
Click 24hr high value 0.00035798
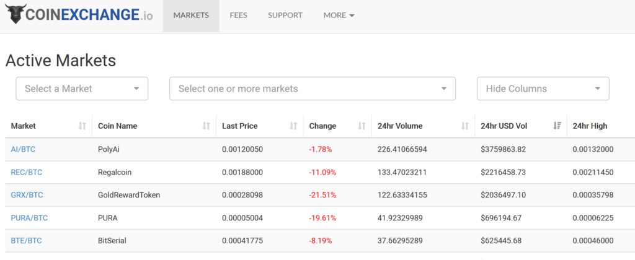[593, 195]
